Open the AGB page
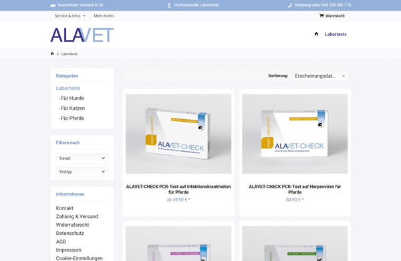 [x=61, y=242]
